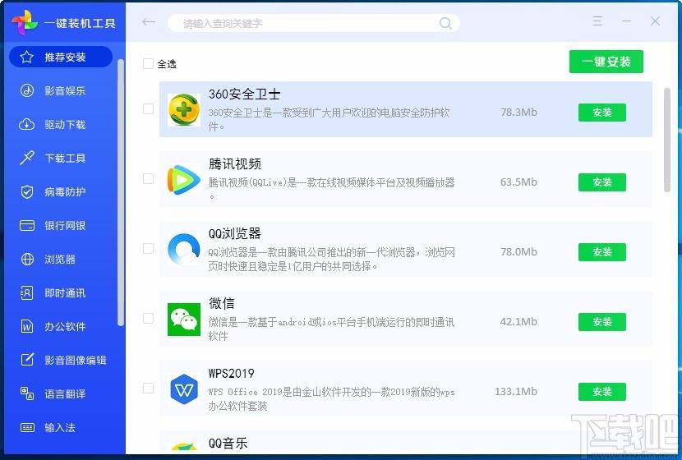Install 微信 with 安装 button

tap(602, 322)
